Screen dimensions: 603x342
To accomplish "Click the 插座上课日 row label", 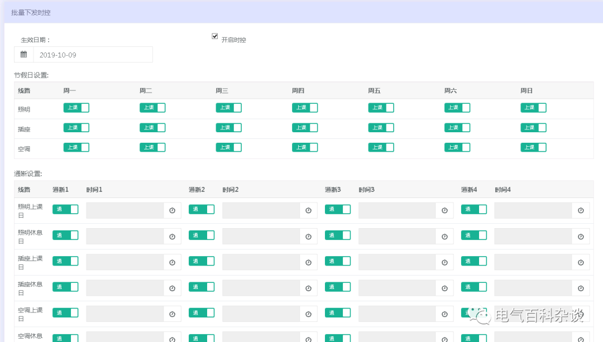I will [30, 262].
